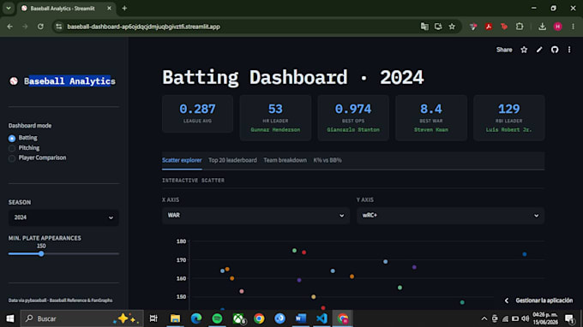This screenshot has height=327, width=583.
Task: Click the Share button
Action: point(504,50)
